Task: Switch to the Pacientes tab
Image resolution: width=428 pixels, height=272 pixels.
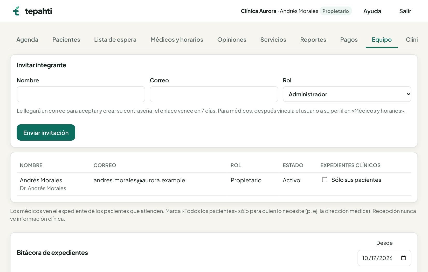Action: 66,40
